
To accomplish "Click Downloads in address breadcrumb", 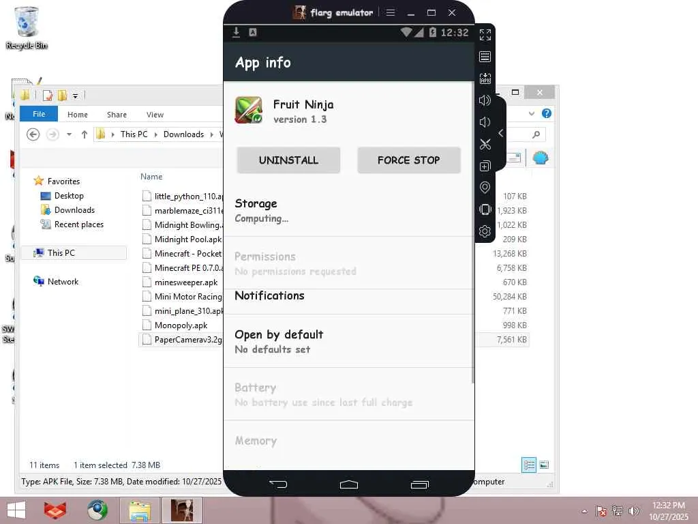I will (183, 134).
